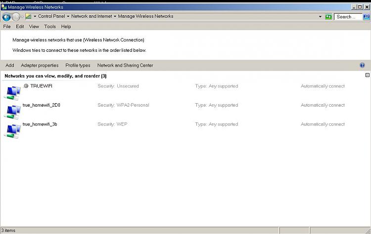Expand dropdown arrow after Control Panel
Image resolution: width=371 pixels, height=234 pixels.
pyautogui.click(x=68, y=16)
